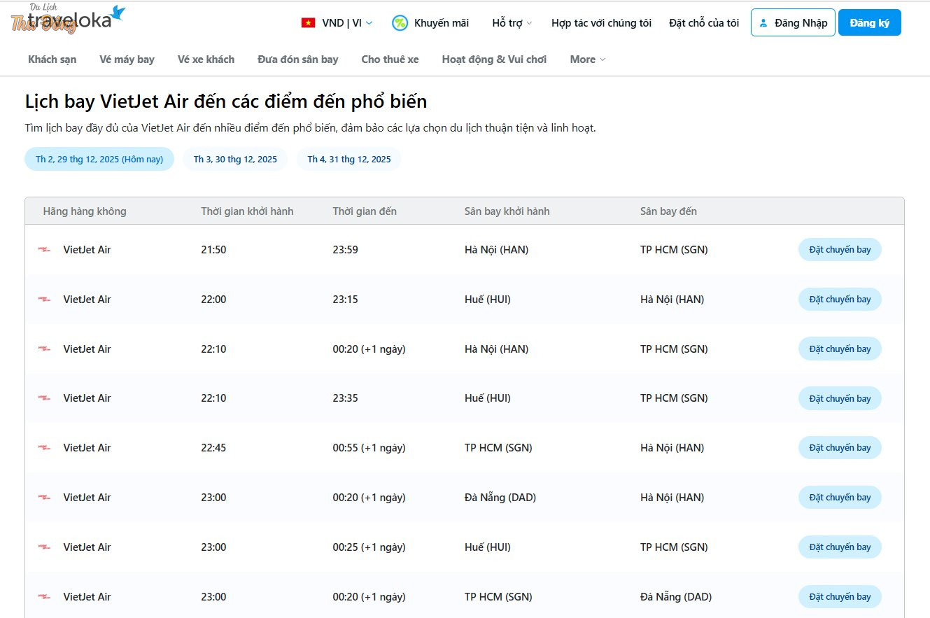
Task: Click the page heading Lịch bay VietJet Air
Action: tap(226, 101)
